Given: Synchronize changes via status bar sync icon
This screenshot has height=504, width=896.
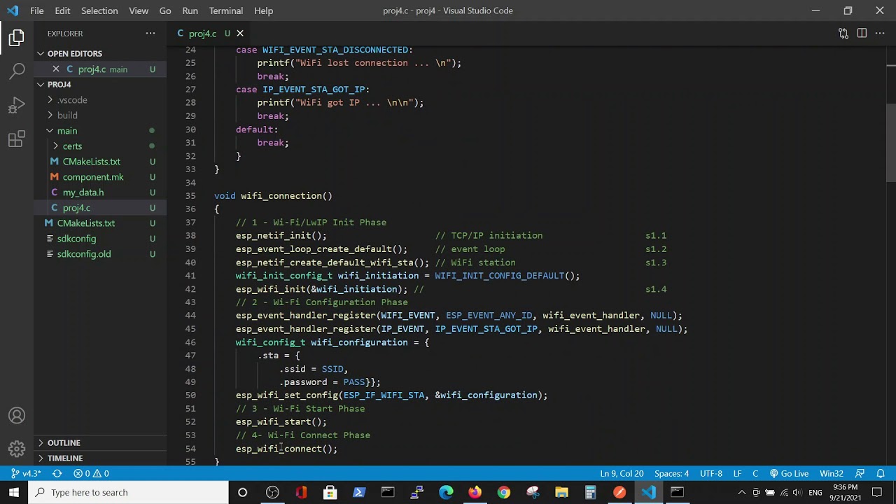Looking at the screenshot, I should [57, 474].
